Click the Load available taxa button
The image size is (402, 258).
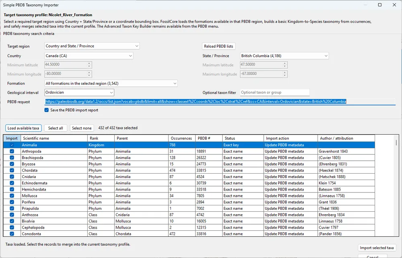pyautogui.click(x=23, y=128)
